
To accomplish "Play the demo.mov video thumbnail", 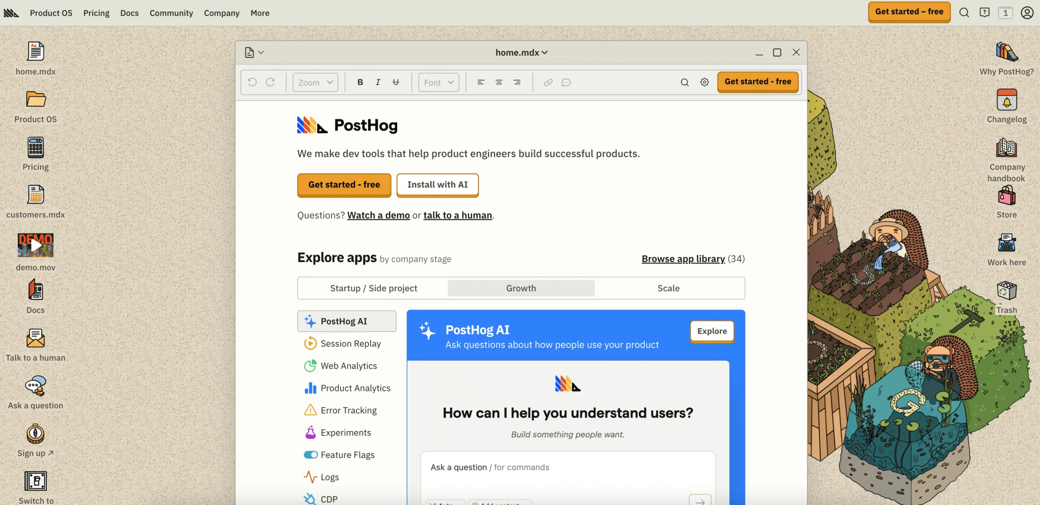I will point(35,245).
